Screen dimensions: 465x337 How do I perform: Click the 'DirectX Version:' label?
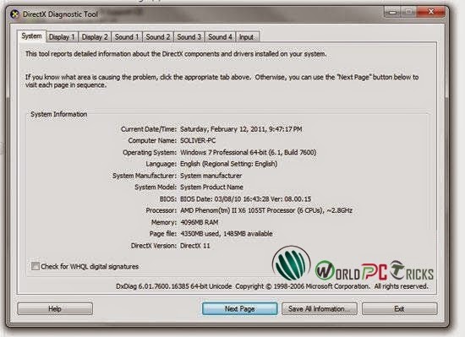154,246
